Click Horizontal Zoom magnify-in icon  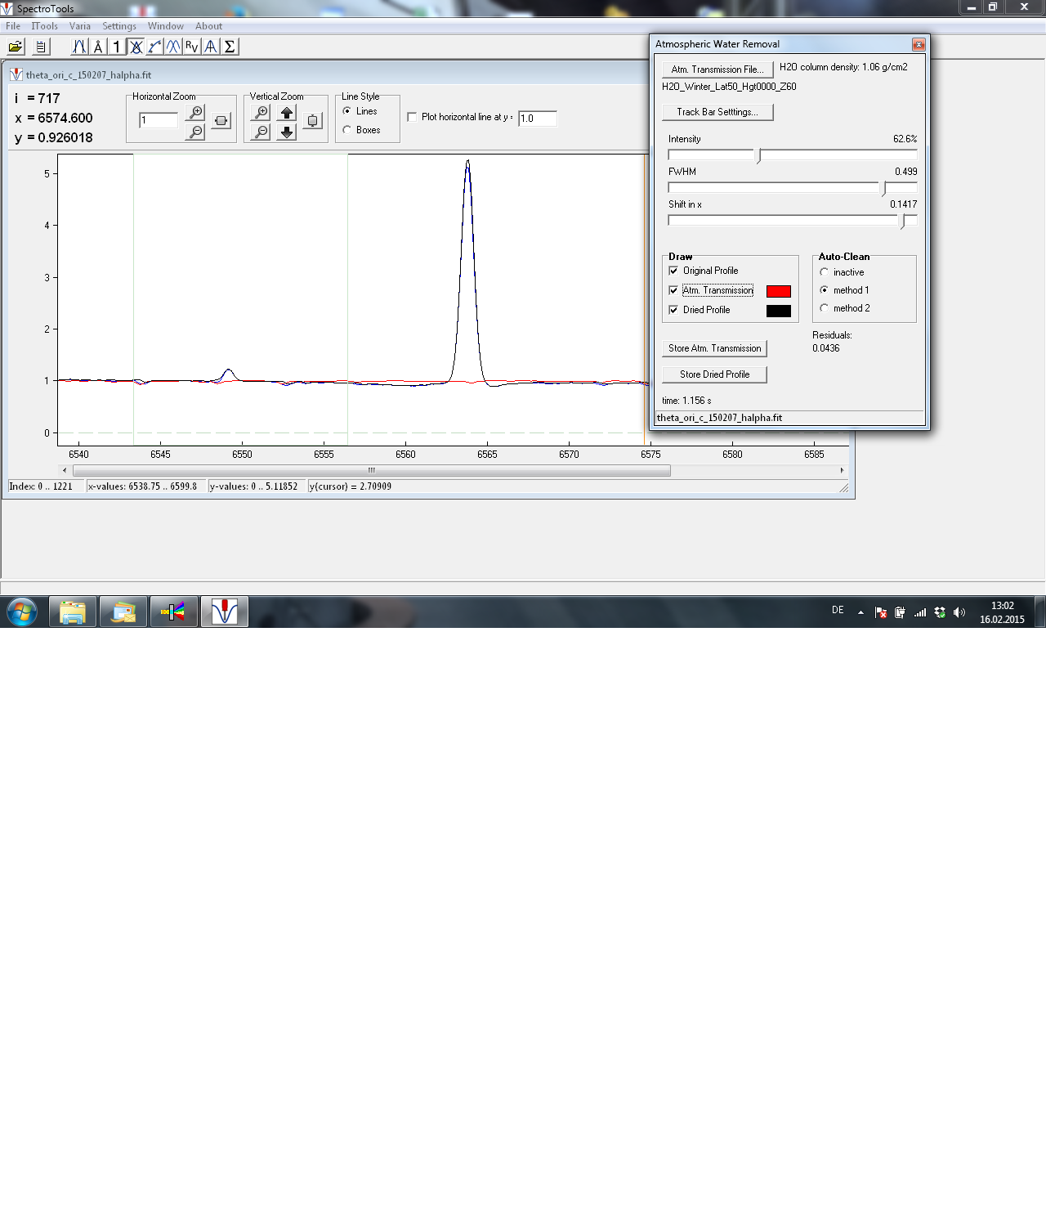tap(195, 112)
